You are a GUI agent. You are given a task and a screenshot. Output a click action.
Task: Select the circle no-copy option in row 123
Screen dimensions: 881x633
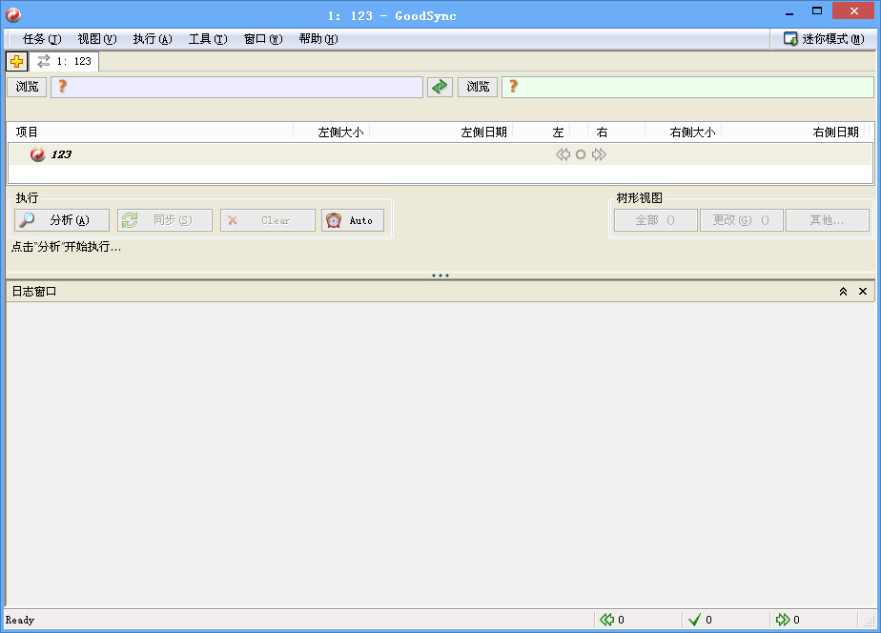pos(581,154)
